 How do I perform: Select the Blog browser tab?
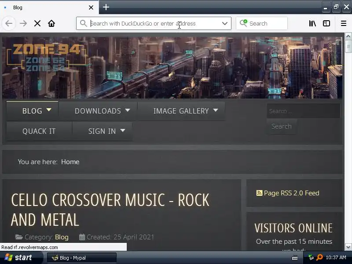tap(49, 7)
